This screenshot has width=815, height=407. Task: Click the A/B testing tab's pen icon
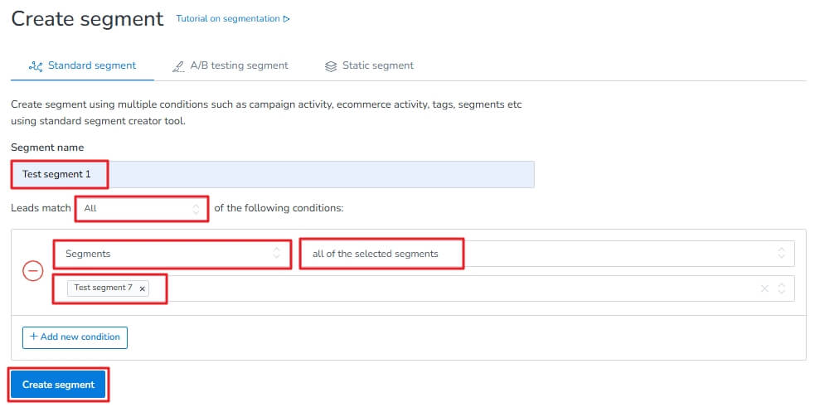click(178, 66)
